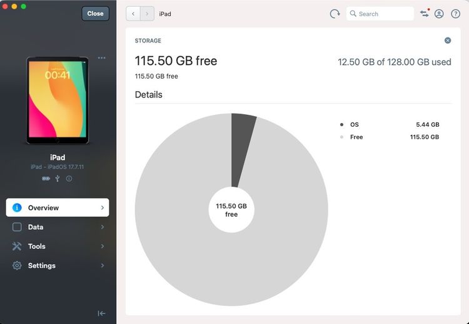This screenshot has width=469, height=324.
Task: Click the USB connection icon under iPad
Action: click(58, 179)
